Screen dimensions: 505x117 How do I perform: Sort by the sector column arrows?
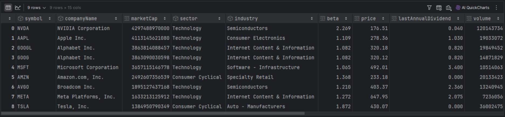[x=219, y=19]
